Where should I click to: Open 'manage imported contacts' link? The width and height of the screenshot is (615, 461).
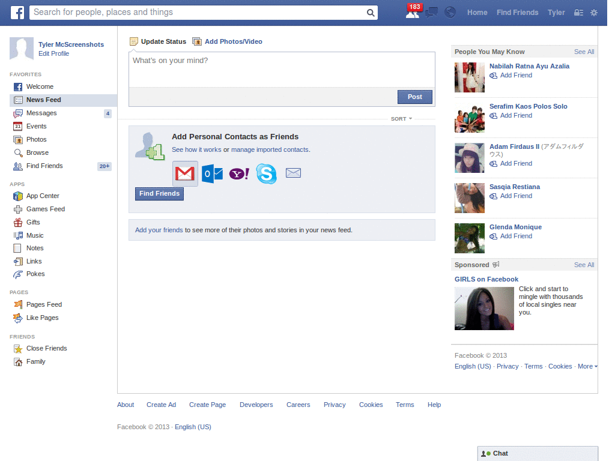[270, 149]
